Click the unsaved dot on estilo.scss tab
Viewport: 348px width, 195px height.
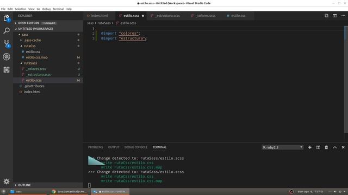[x=142, y=16]
